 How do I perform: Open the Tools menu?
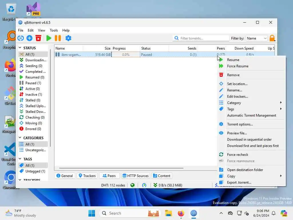[54, 30]
